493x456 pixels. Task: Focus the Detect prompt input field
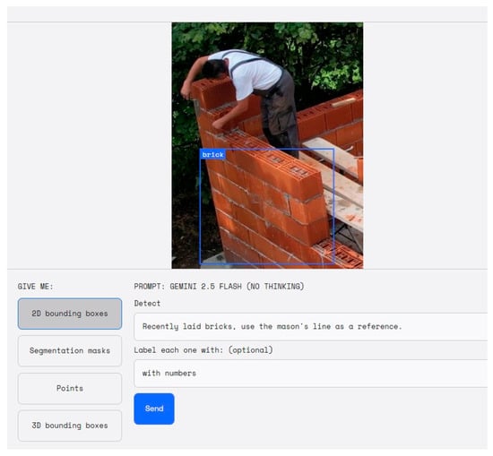coord(311,326)
